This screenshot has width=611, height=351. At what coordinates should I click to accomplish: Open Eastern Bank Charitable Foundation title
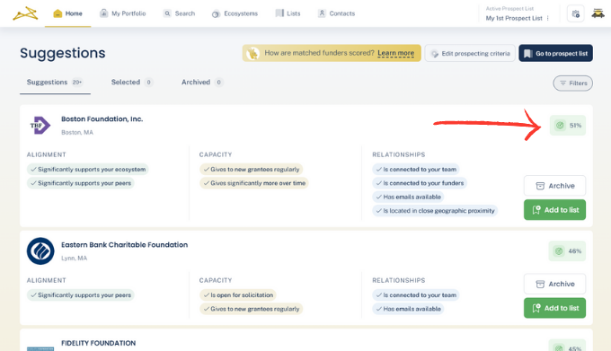(124, 245)
